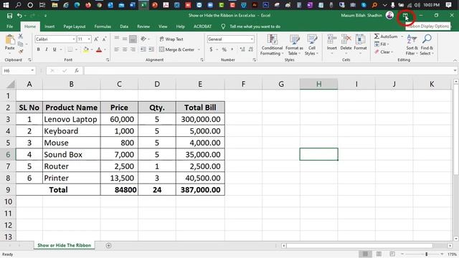The width and height of the screenshot is (459, 258).
Task: Open the Orientation text-angle tool
Action: point(143,39)
